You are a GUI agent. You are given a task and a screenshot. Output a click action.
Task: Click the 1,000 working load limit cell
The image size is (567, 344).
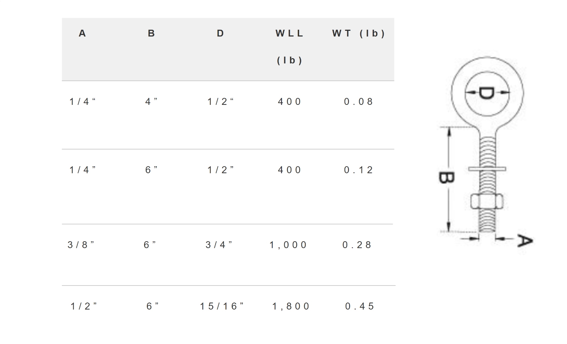coord(288,245)
